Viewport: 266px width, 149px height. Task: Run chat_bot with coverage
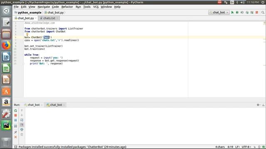click(x=242, y=12)
